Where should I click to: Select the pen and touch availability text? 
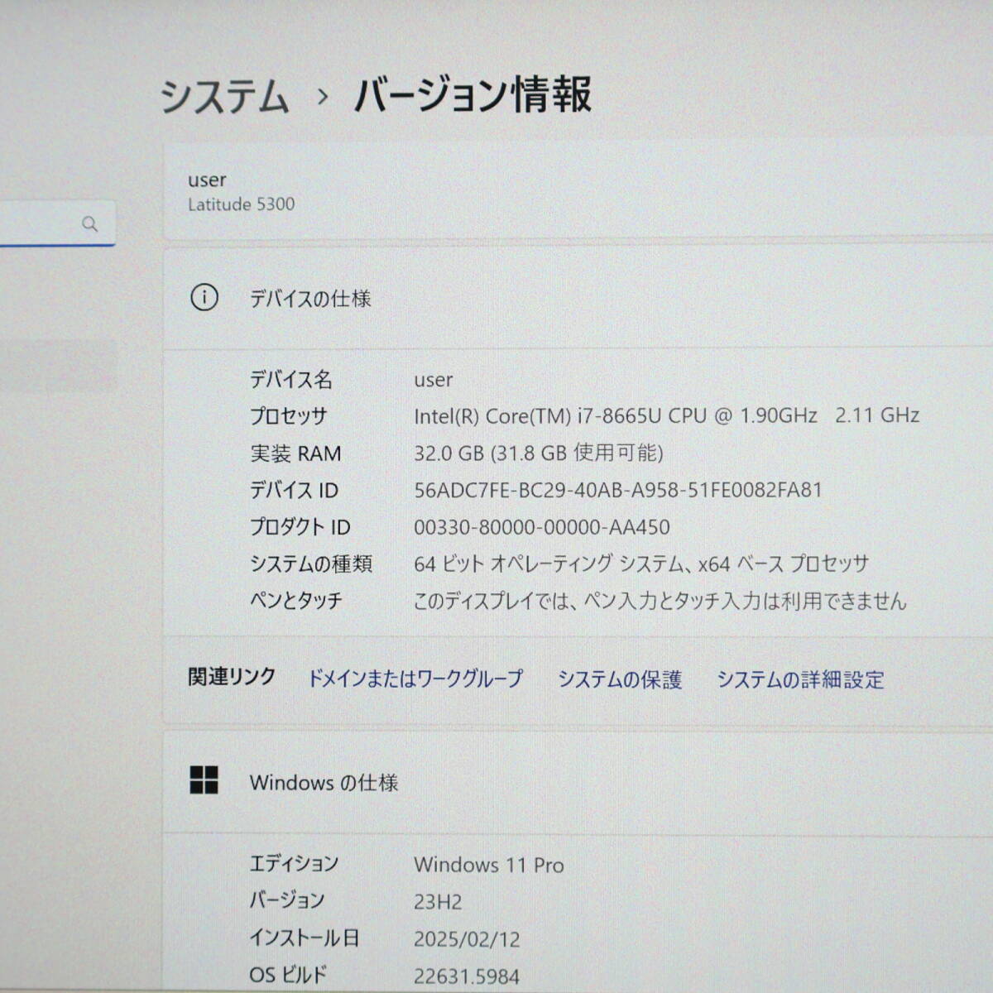660,601
